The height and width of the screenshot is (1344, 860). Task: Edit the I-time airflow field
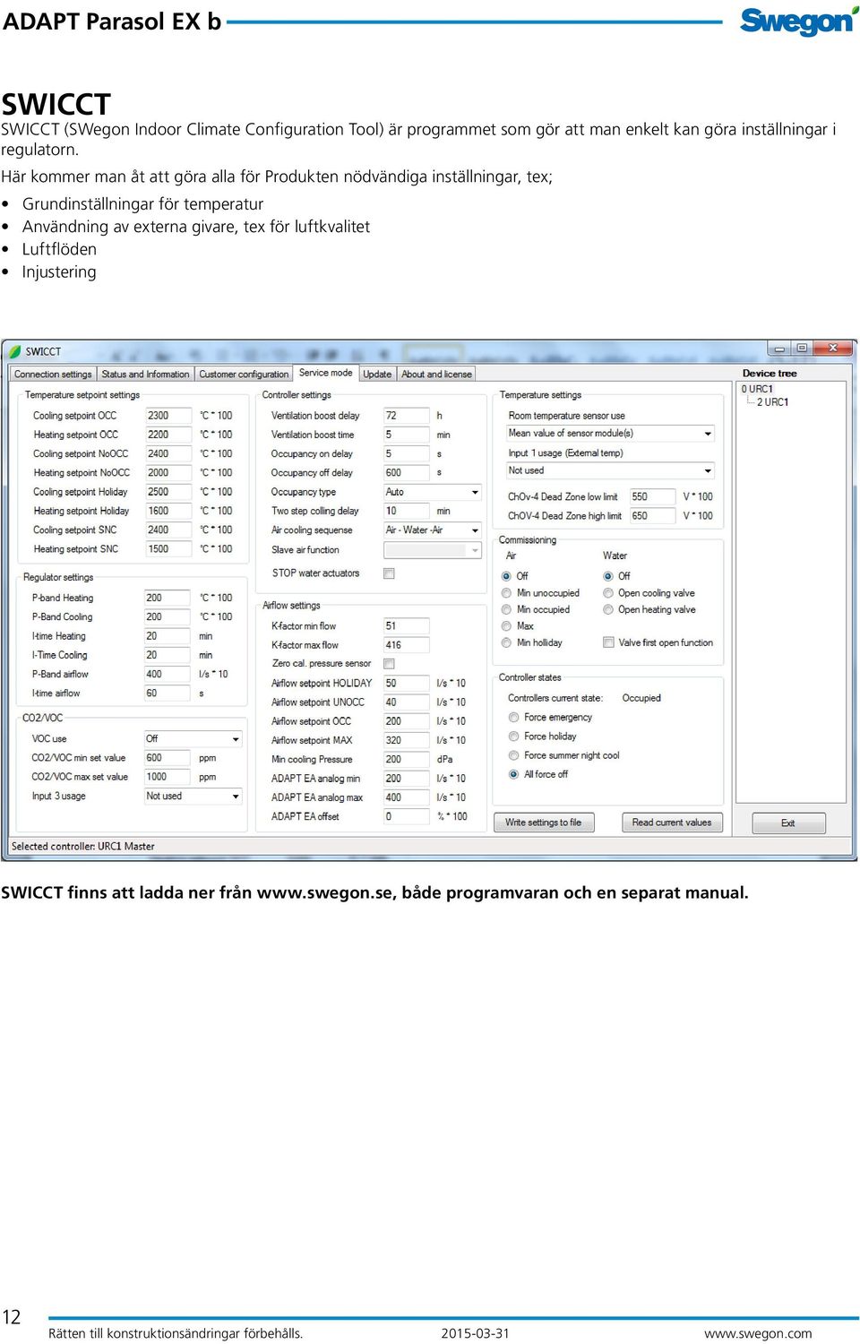pos(167,694)
